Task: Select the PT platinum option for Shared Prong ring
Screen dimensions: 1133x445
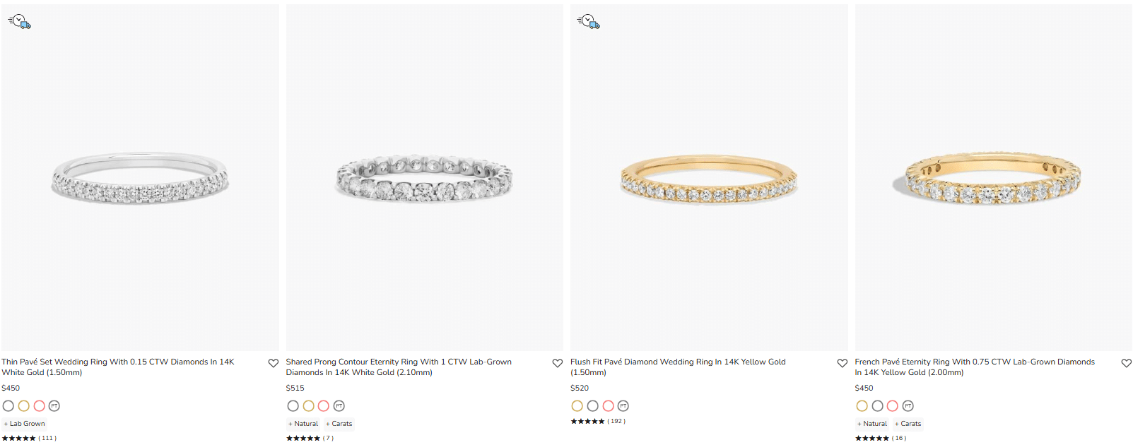Action: [x=339, y=405]
